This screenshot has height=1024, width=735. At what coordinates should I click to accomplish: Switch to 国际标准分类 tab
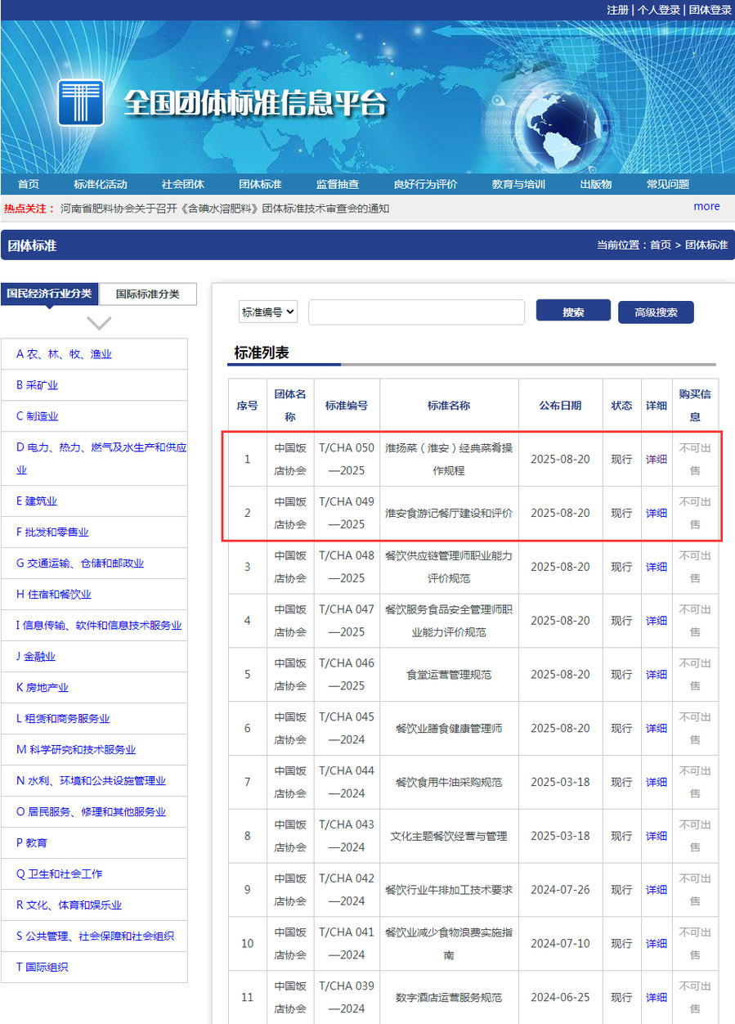[x=147, y=294]
